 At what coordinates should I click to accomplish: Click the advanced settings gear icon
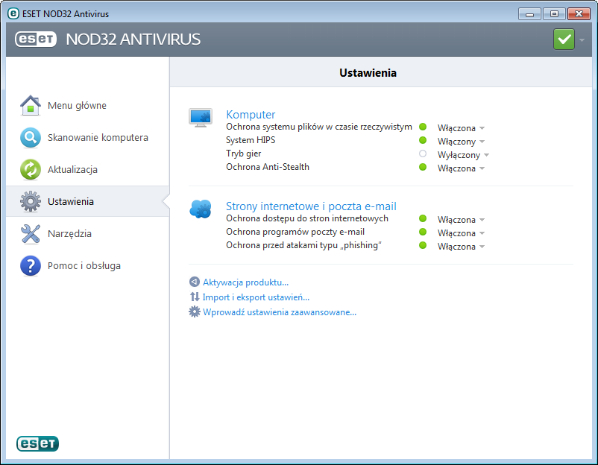point(195,311)
